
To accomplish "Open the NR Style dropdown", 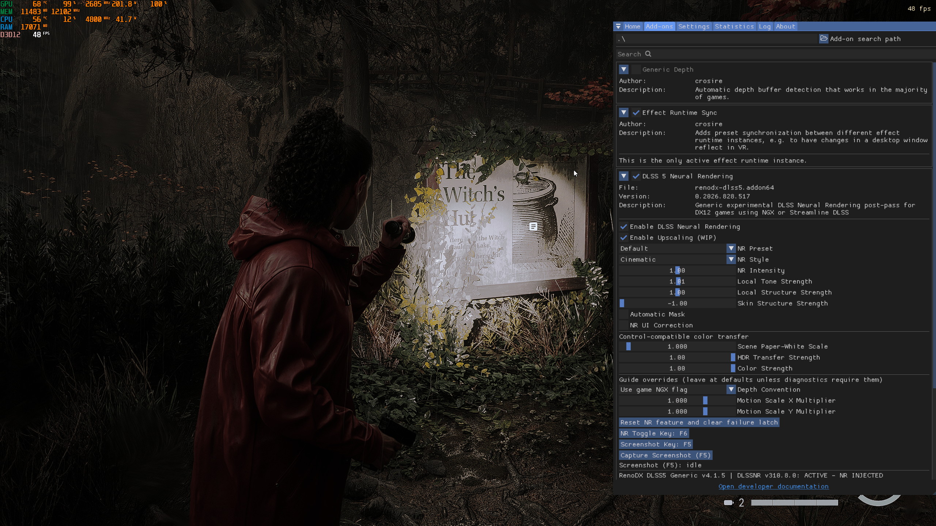I will tap(677, 259).
